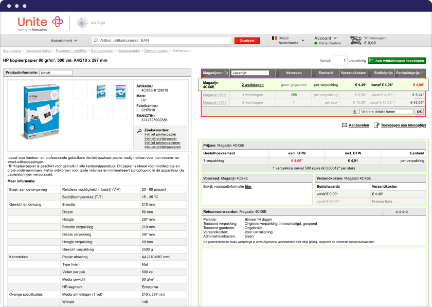Click the red Zoeken button
Image resolution: width=432 pixels, height=307 pixels.
(247, 41)
